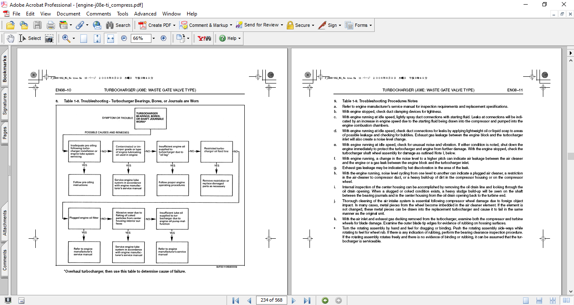
Task: Open the zoom percentage dropdown
Action: (x=153, y=38)
